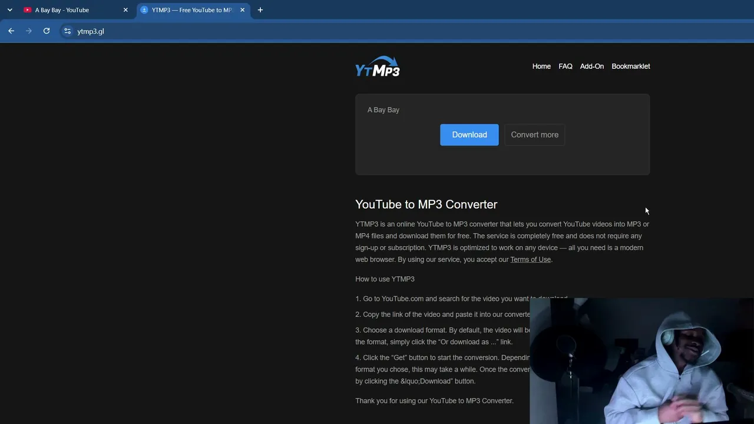
Task: Open the FAQ nav link
Action: click(x=565, y=67)
